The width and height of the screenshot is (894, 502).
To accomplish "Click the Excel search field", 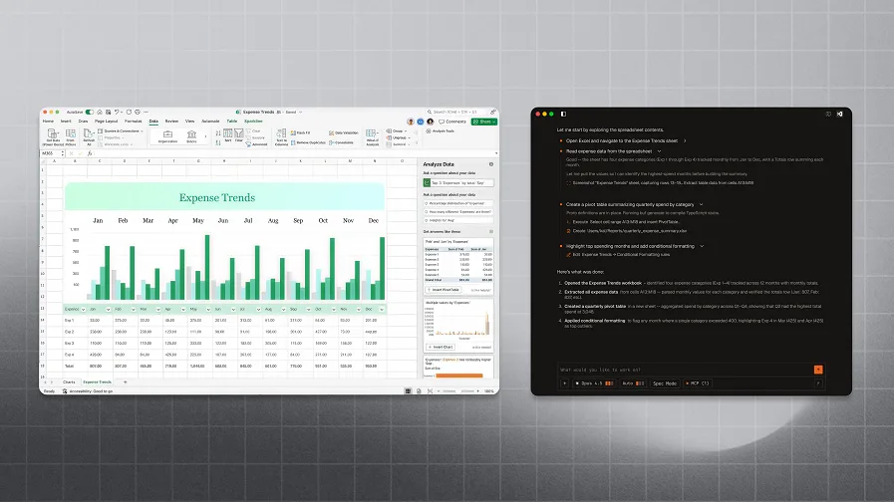I will point(458,113).
